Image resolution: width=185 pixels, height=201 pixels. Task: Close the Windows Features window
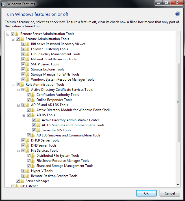coord(177,3)
